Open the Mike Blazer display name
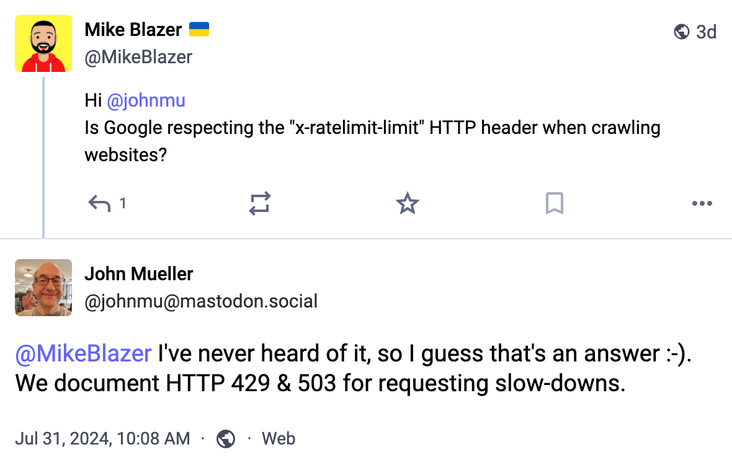 click(133, 29)
